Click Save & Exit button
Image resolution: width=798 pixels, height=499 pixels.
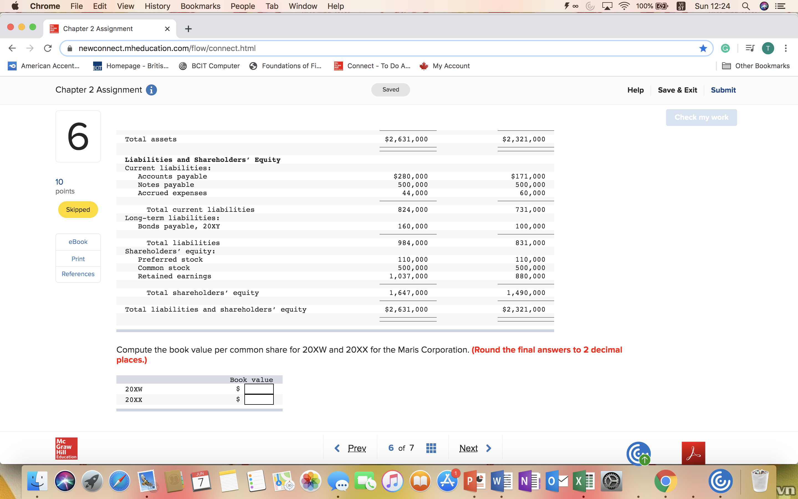(x=677, y=90)
